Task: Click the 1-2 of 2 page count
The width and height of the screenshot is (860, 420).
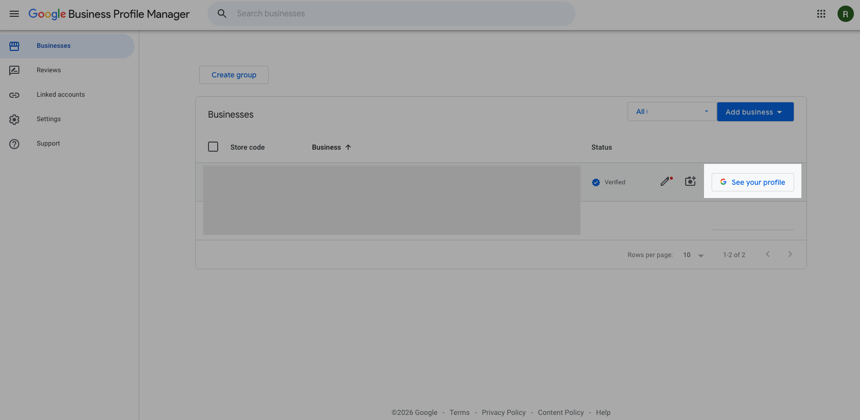Action: tap(734, 255)
